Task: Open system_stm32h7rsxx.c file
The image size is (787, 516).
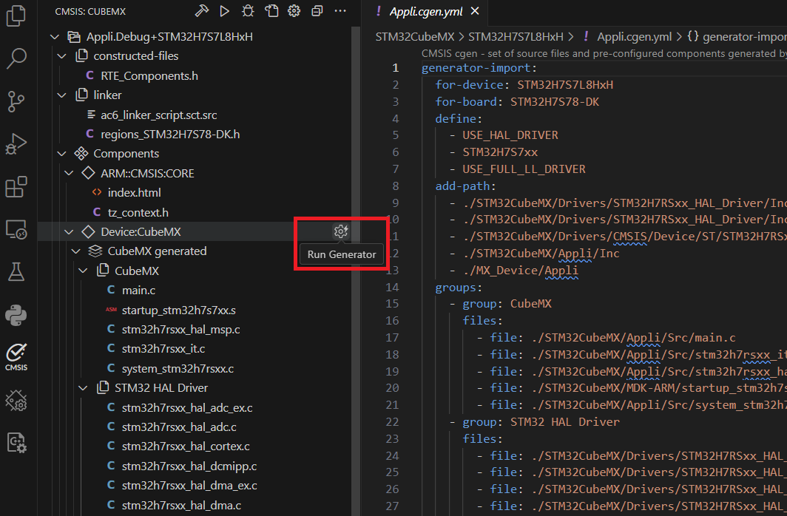Action: click(178, 369)
